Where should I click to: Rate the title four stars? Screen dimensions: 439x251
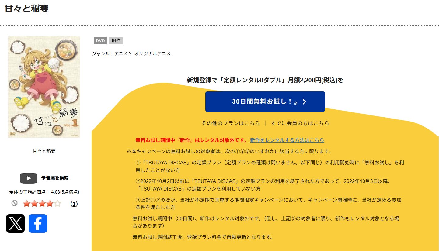tap(50, 204)
